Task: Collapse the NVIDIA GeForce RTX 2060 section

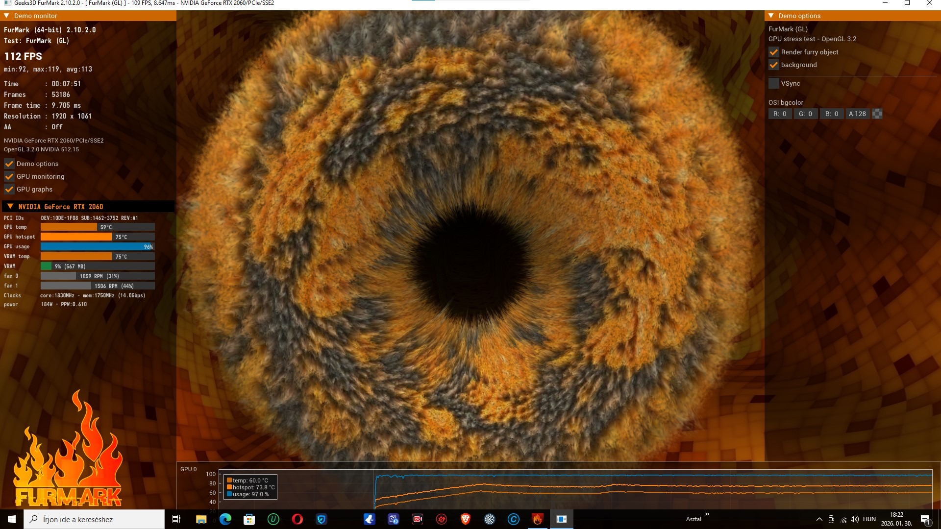Action: pyautogui.click(x=10, y=206)
